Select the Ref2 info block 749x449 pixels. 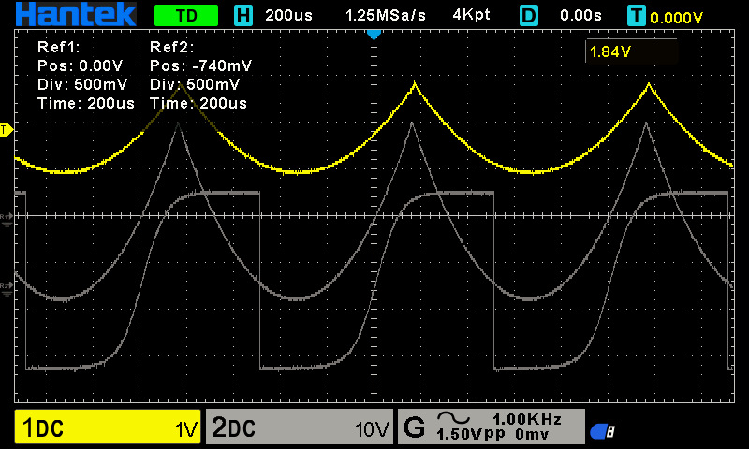click(200, 76)
